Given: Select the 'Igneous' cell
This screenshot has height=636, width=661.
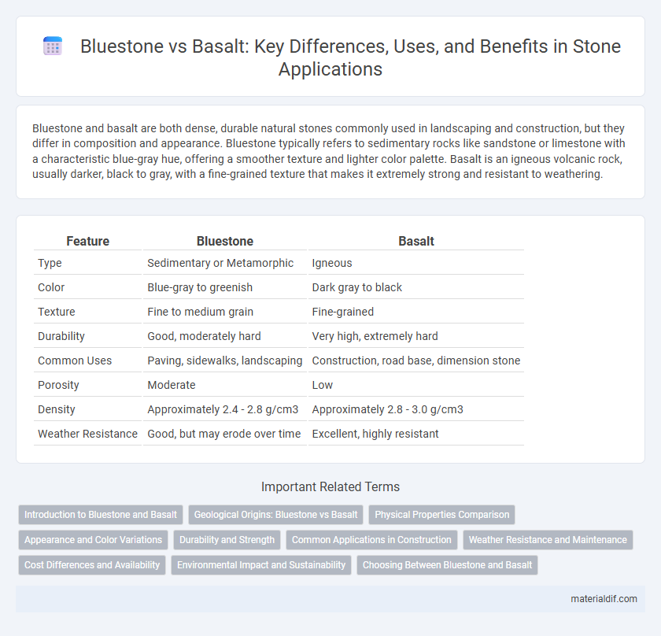Looking at the screenshot, I should pos(416,263).
